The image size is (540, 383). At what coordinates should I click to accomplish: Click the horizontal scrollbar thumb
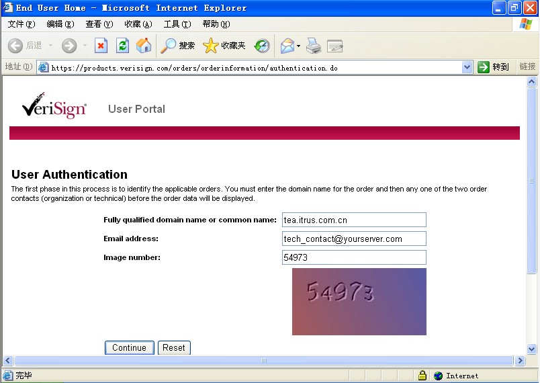click(x=264, y=361)
